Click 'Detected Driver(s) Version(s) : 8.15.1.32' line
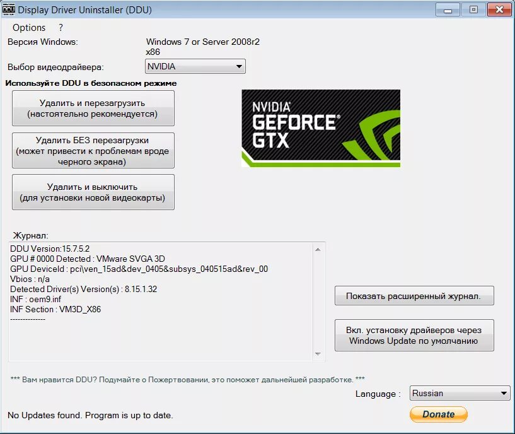Viewport: 515px width, 434px height. [83, 289]
